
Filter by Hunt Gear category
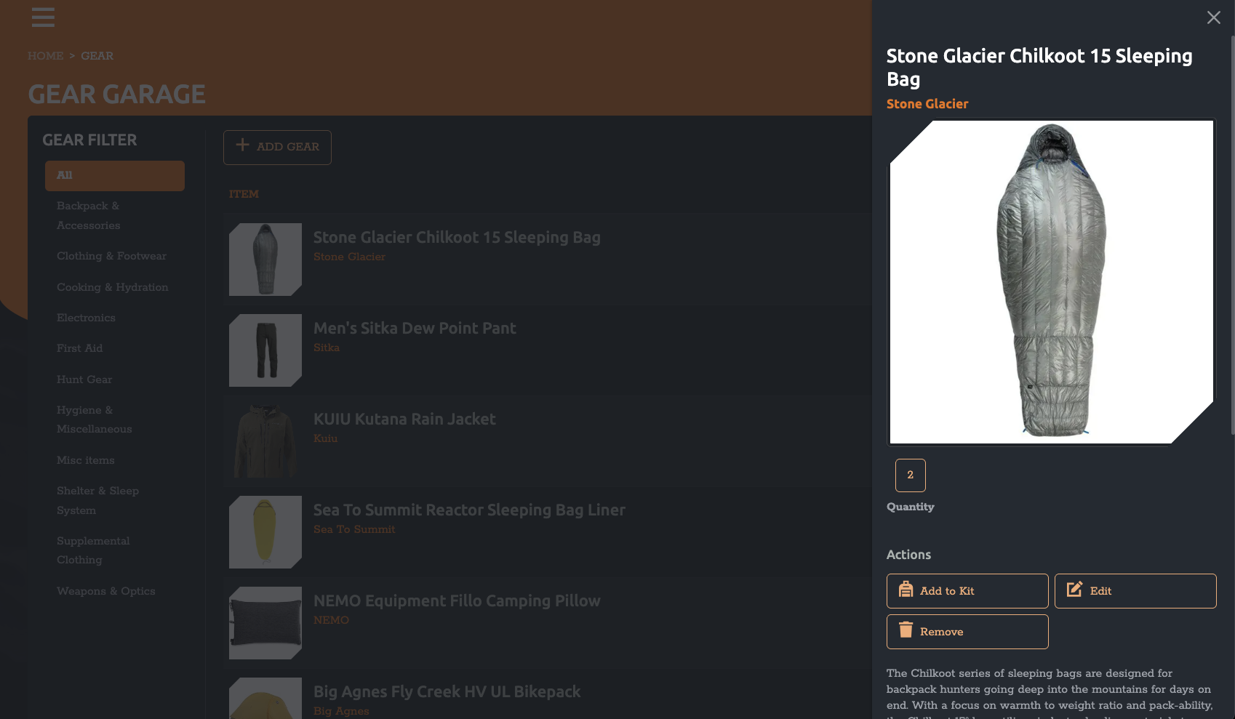pos(115,379)
